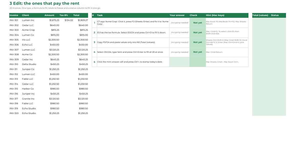
Task: Click the 'Mac Excel: F2' hint cell
Action: click(227, 23)
